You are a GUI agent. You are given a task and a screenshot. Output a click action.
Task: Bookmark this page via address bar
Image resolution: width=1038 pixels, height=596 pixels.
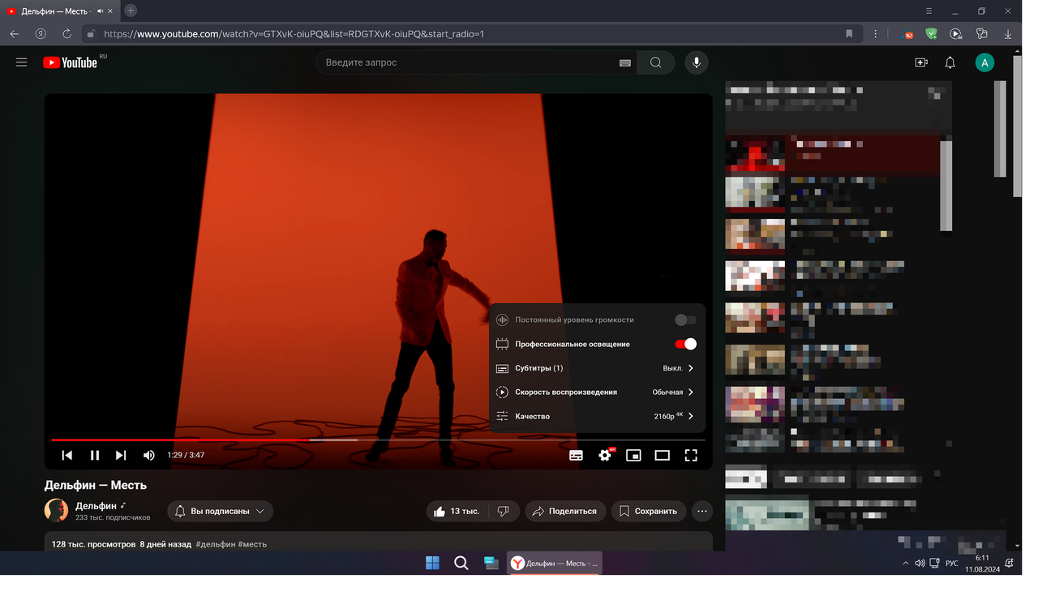pos(849,34)
